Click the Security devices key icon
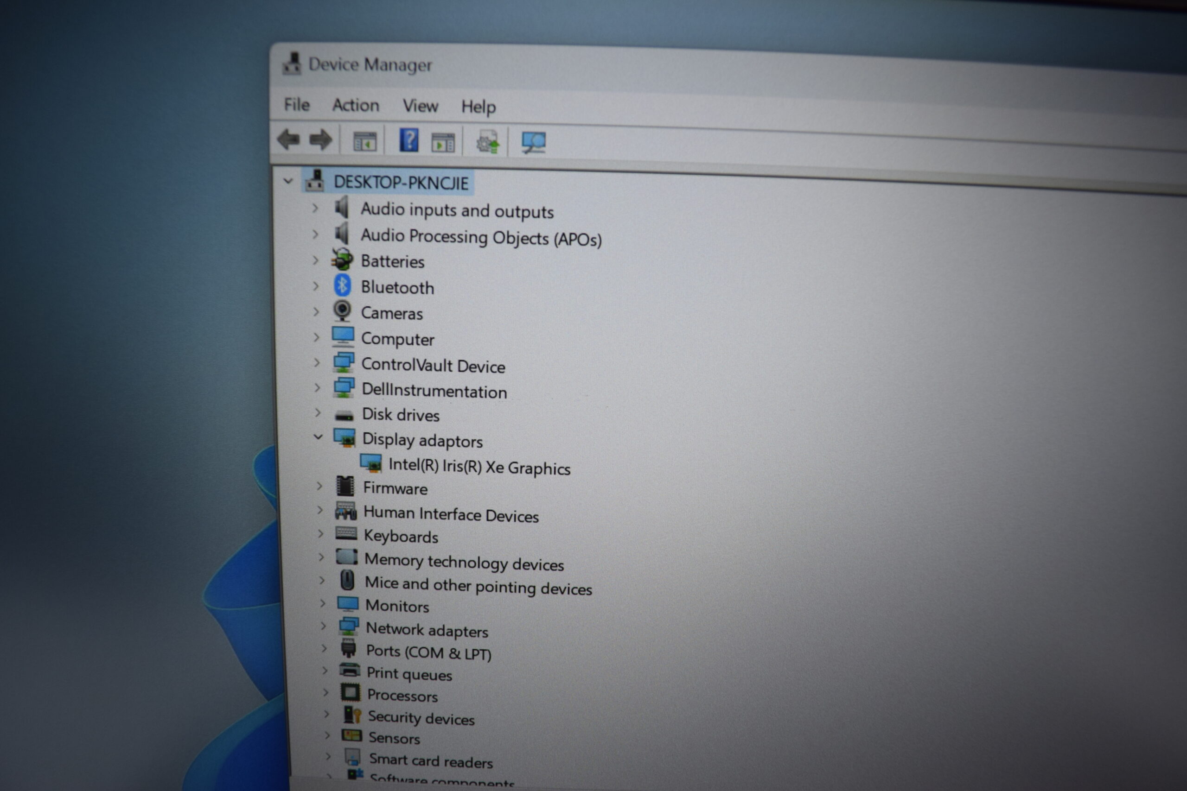 pos(352,715)
